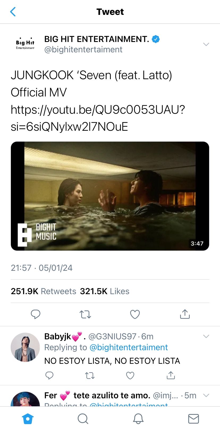Share the main tweet via share icon
This screenshot has height=431, width=220.
point(185,314)
